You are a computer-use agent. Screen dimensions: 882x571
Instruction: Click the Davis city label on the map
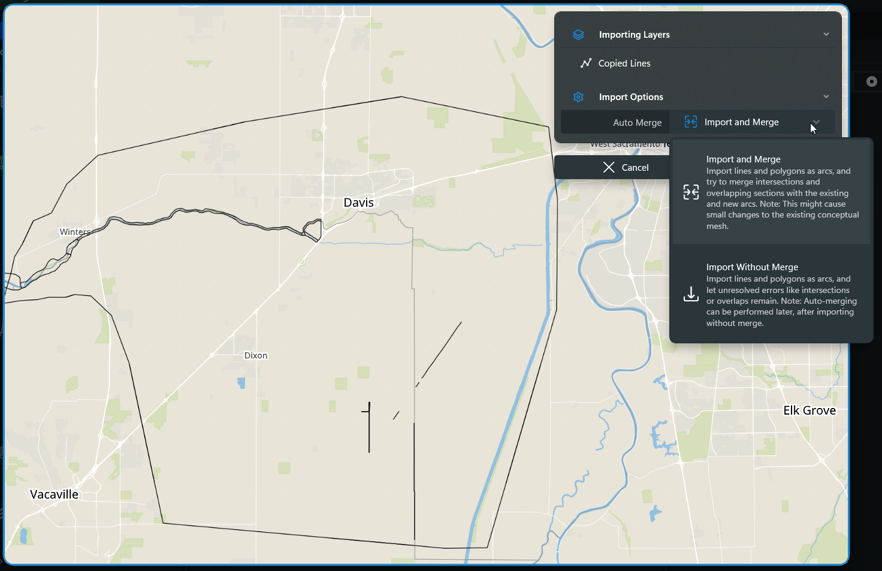tap(358, 203)
